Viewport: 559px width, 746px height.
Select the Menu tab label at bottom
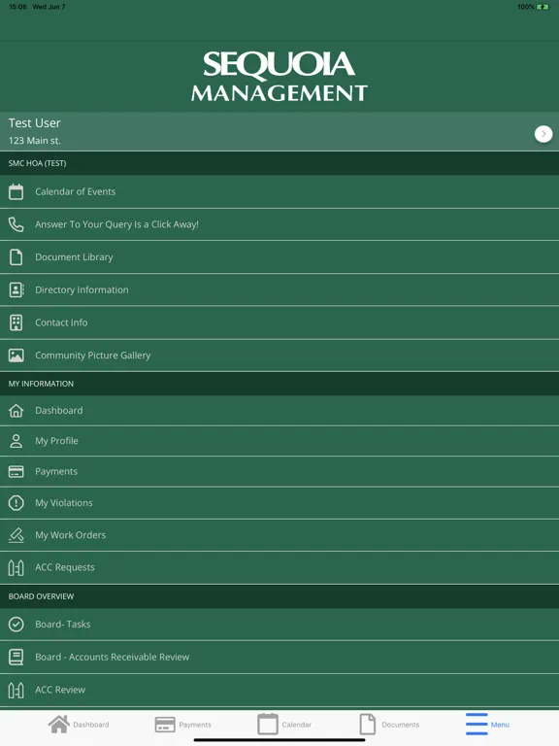coord(500,725)
